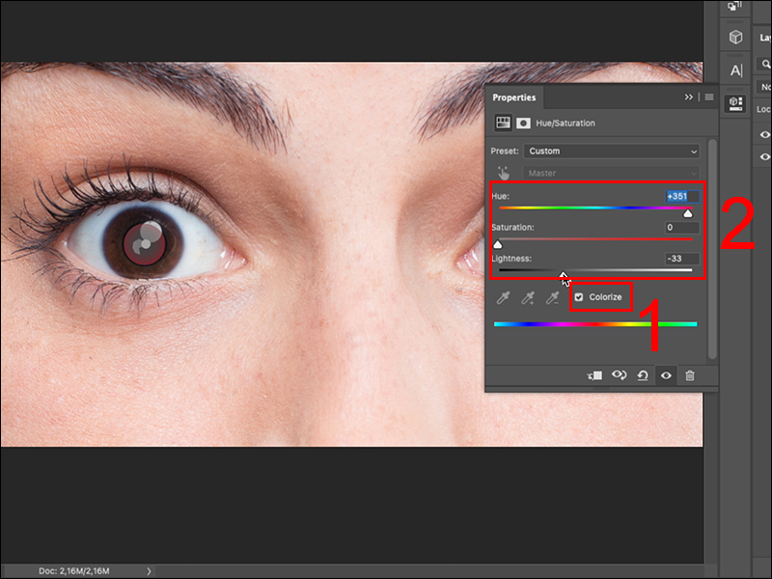Open the Preset dropdown showing Custom

612,152
